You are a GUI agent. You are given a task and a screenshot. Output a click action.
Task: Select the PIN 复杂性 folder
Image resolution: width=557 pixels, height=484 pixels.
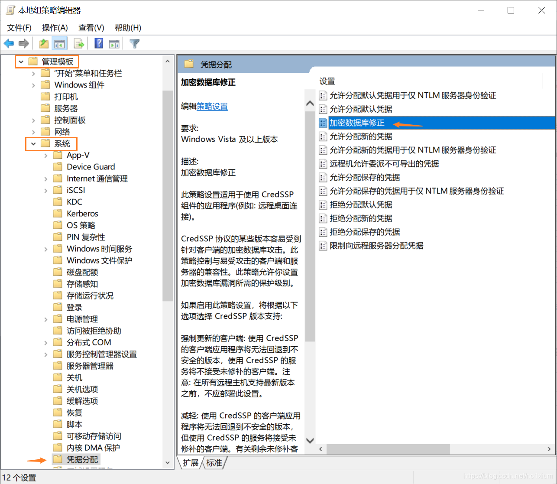pos(86,237)
